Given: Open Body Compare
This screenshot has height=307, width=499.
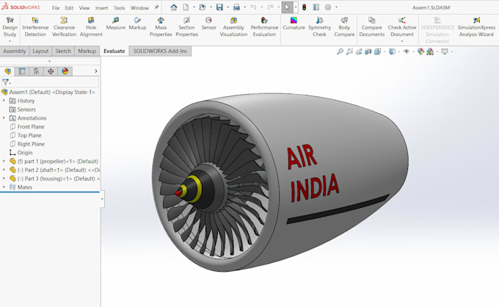Looking at the screenshot, I should point(344,27).
